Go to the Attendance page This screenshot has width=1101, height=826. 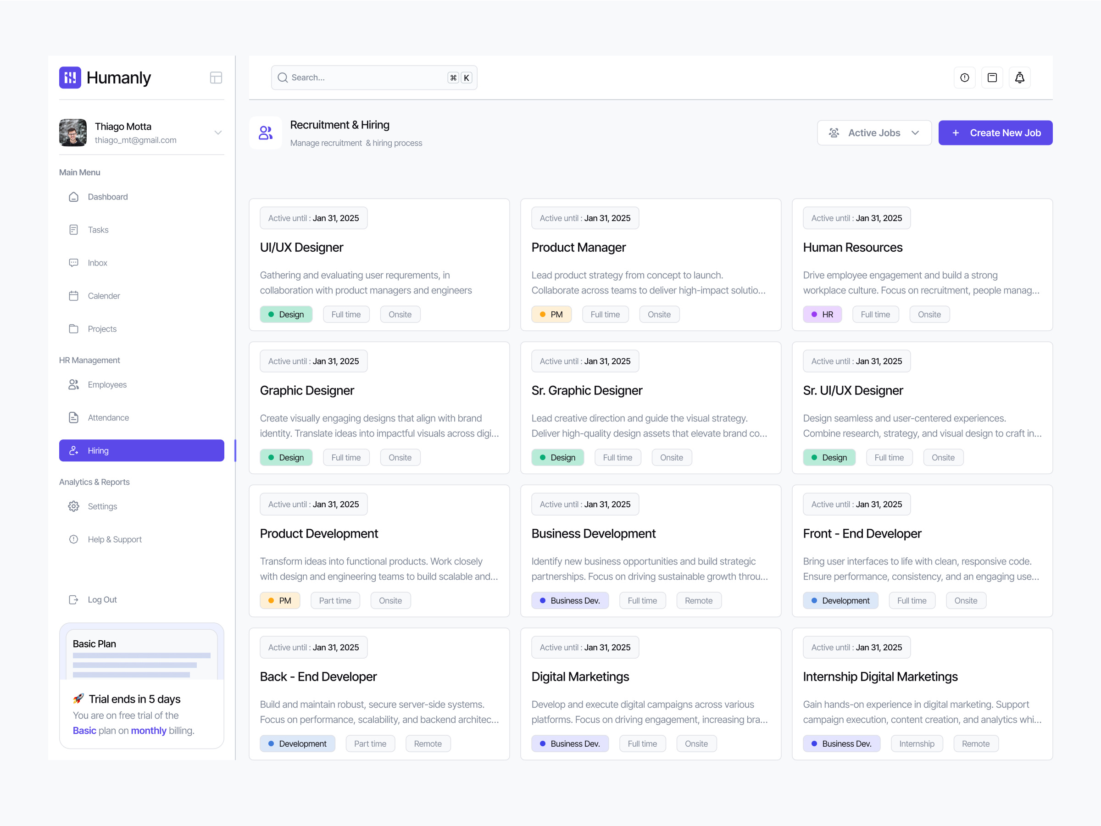[108, 417]
